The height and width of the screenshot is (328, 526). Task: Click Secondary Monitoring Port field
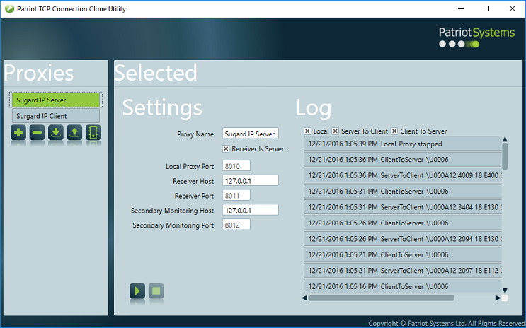pyautogui.click(x=236, y=225)
